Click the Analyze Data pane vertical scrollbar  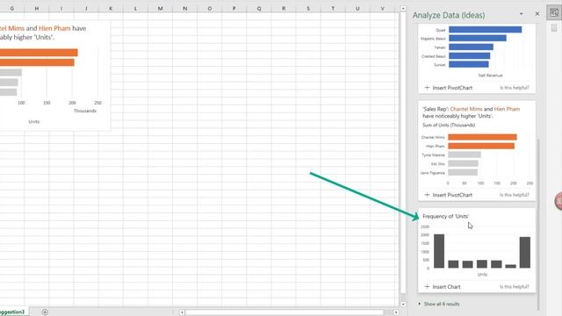pos(538,224)
